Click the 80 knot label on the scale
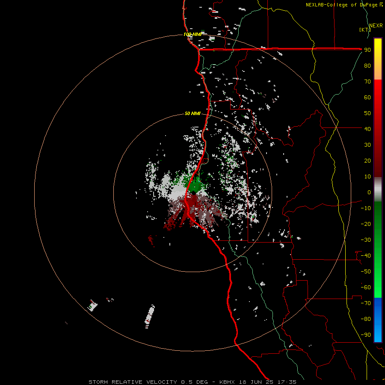The width and height of the screenshot is (385, 385). [367, 65]
